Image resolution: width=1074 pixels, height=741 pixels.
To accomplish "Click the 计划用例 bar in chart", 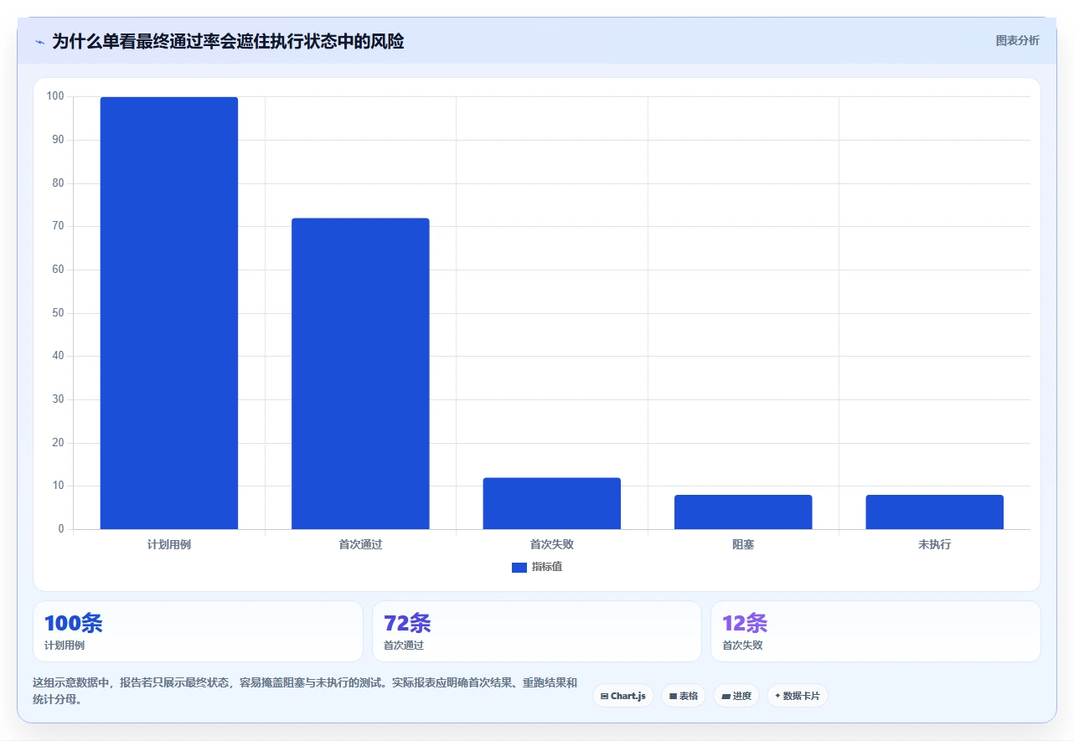I will pos(169,313).
